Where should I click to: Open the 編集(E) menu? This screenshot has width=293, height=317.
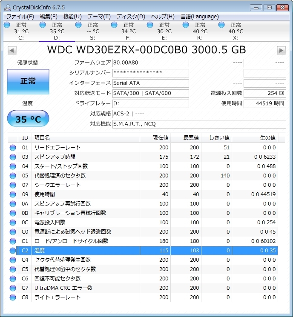(49, 17)
